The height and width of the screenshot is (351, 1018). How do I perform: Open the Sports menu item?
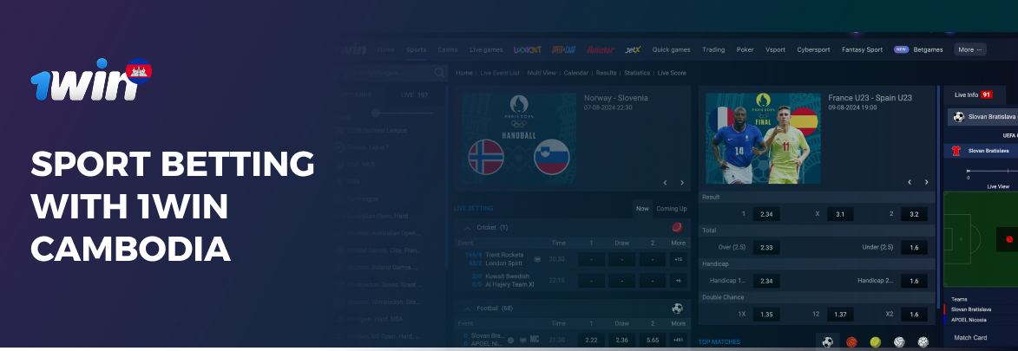(417, 50)
